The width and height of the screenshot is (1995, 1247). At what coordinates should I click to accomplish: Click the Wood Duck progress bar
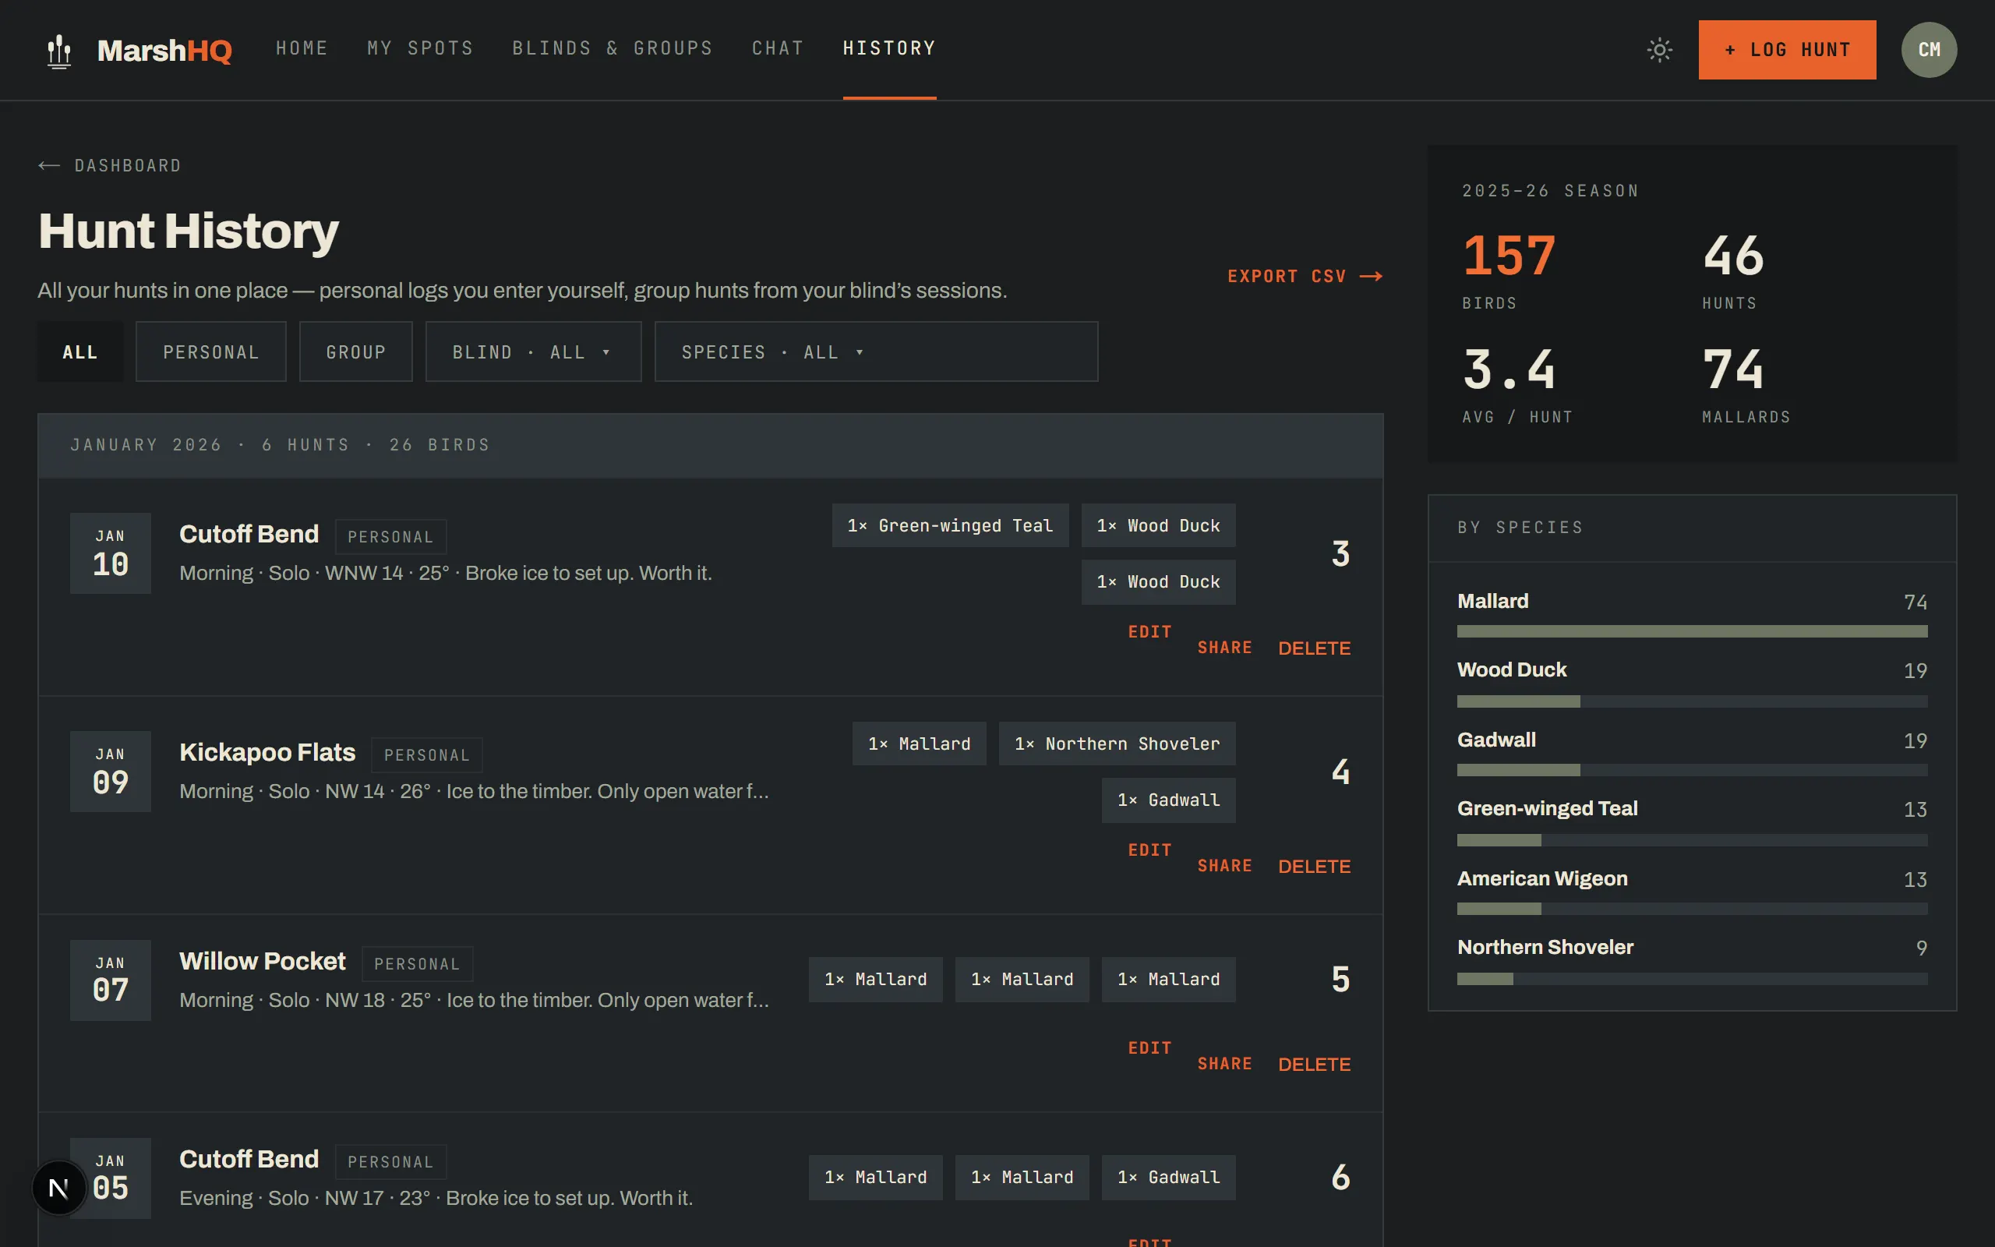(x=1693, y=701)
